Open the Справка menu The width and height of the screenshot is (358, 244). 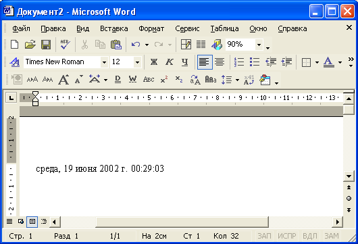(x=292, y=28)
